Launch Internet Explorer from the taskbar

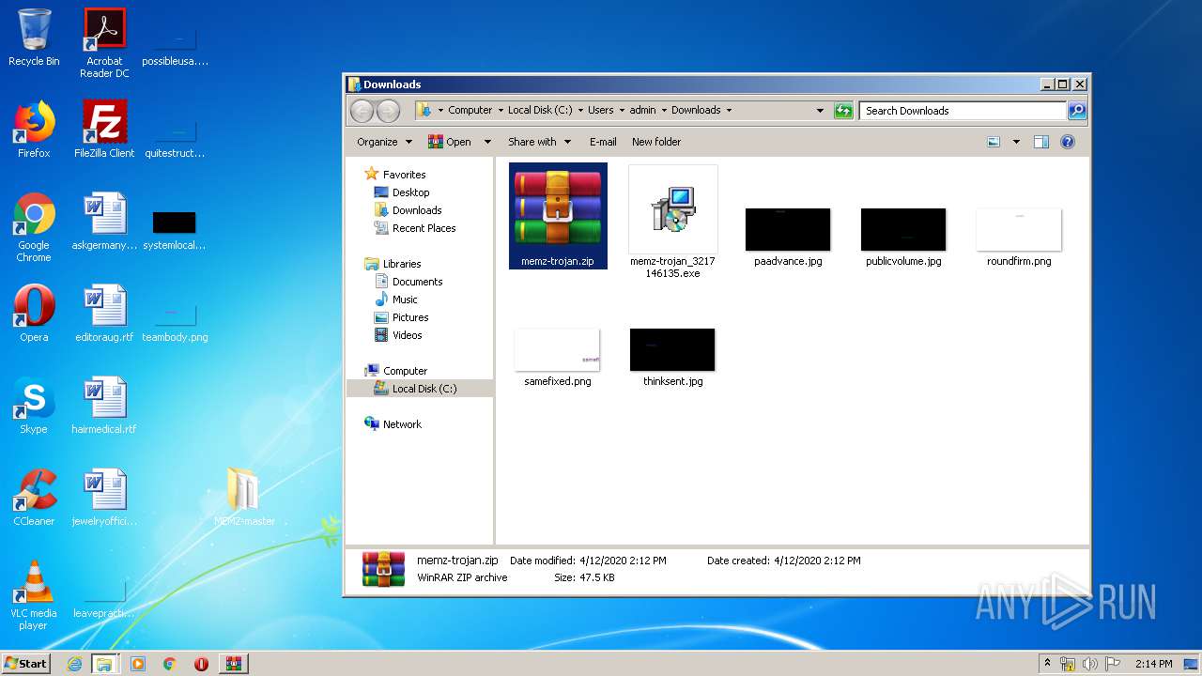[x=74, y=664]
